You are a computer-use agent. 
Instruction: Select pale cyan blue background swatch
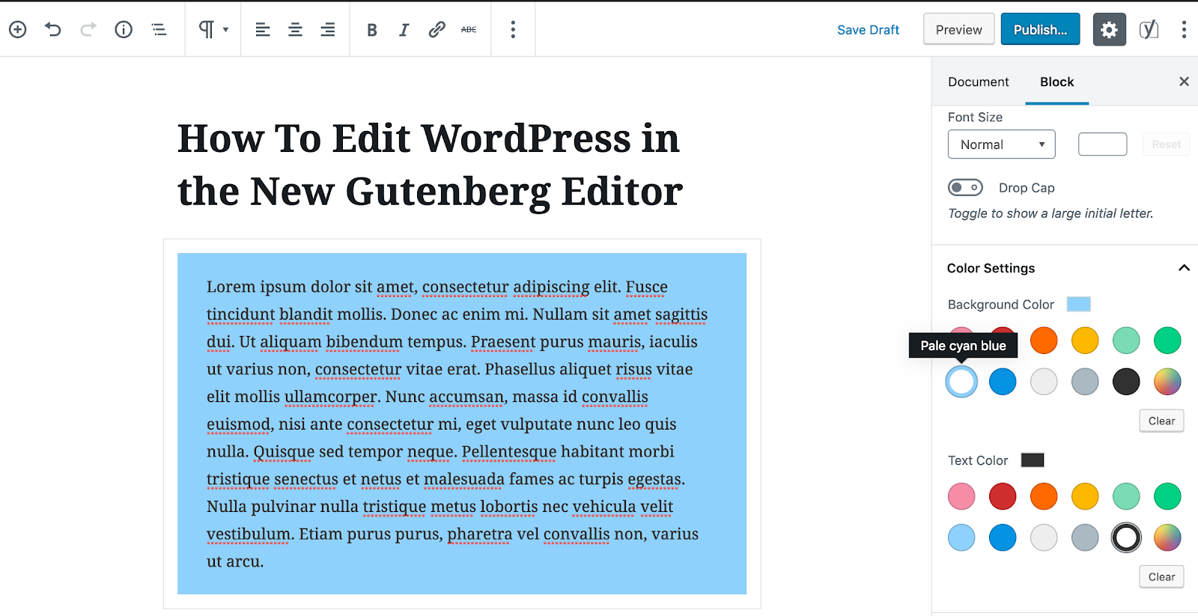pyautogui.click(x=961, y=382)
